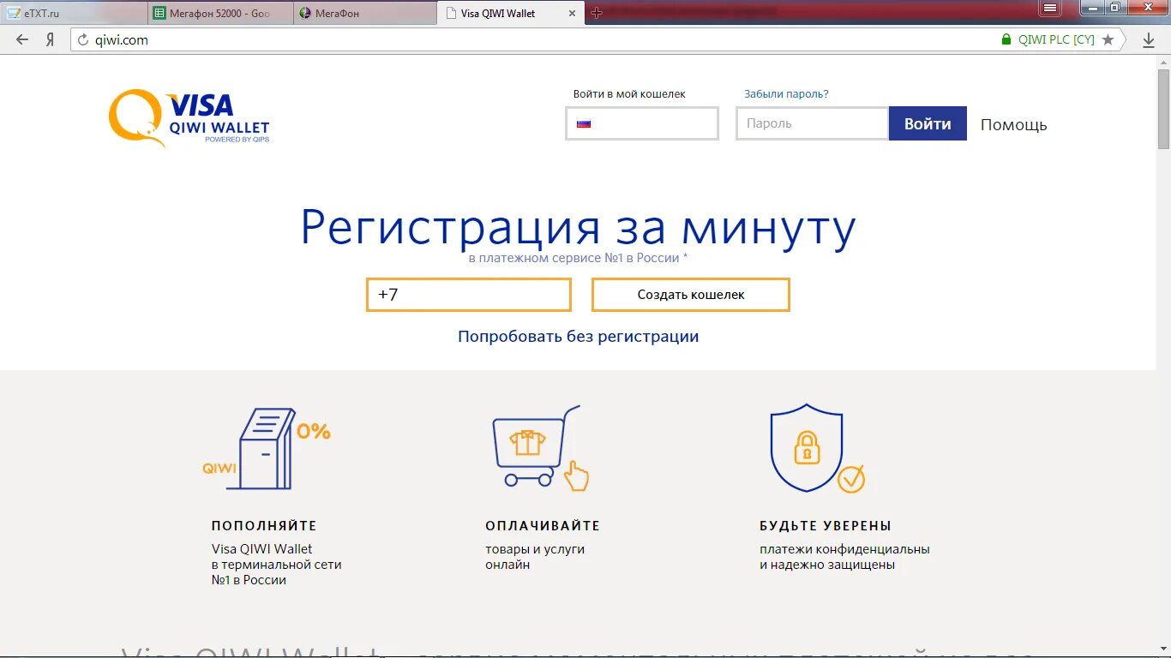This screenshot has height=658, width=1171.
Task: Click the qiwi.com address bar
Action: click(531, 39)
